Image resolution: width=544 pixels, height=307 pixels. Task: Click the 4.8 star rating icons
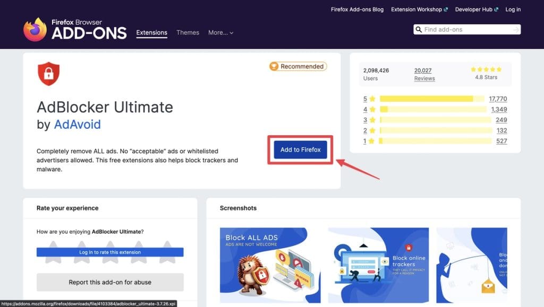pos(486,69)
